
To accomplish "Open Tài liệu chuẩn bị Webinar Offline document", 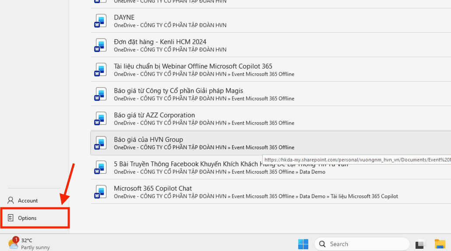I will (271, 69).
